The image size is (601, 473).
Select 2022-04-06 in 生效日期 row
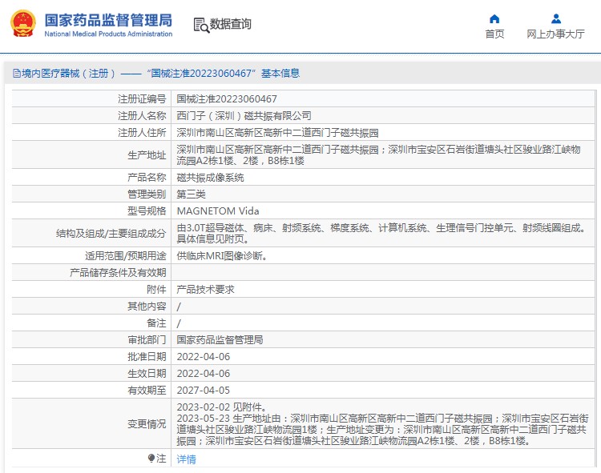(204, 374)
